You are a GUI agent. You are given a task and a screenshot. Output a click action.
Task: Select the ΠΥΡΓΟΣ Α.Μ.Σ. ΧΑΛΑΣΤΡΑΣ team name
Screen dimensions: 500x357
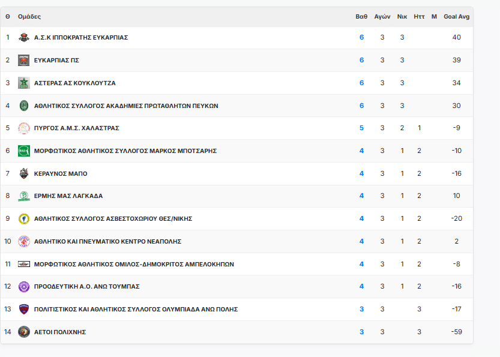coord(77,128)
